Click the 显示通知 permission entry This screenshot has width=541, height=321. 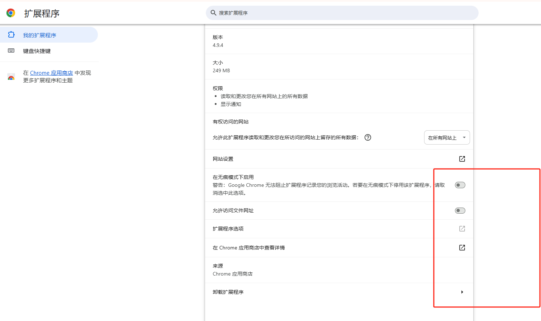click(231, 104)
